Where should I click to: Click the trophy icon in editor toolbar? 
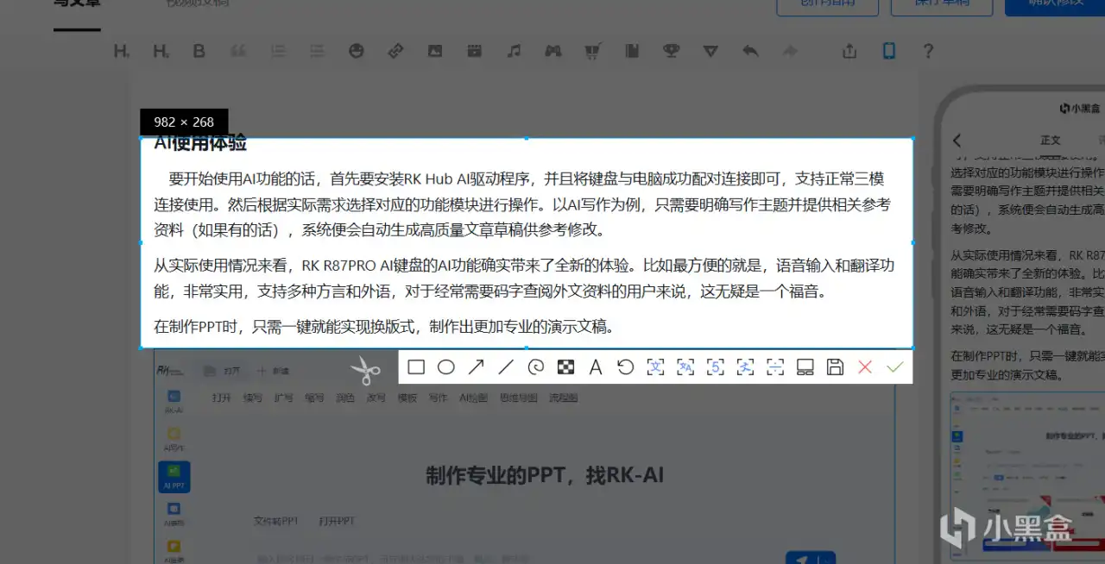(x=671, y=52)
